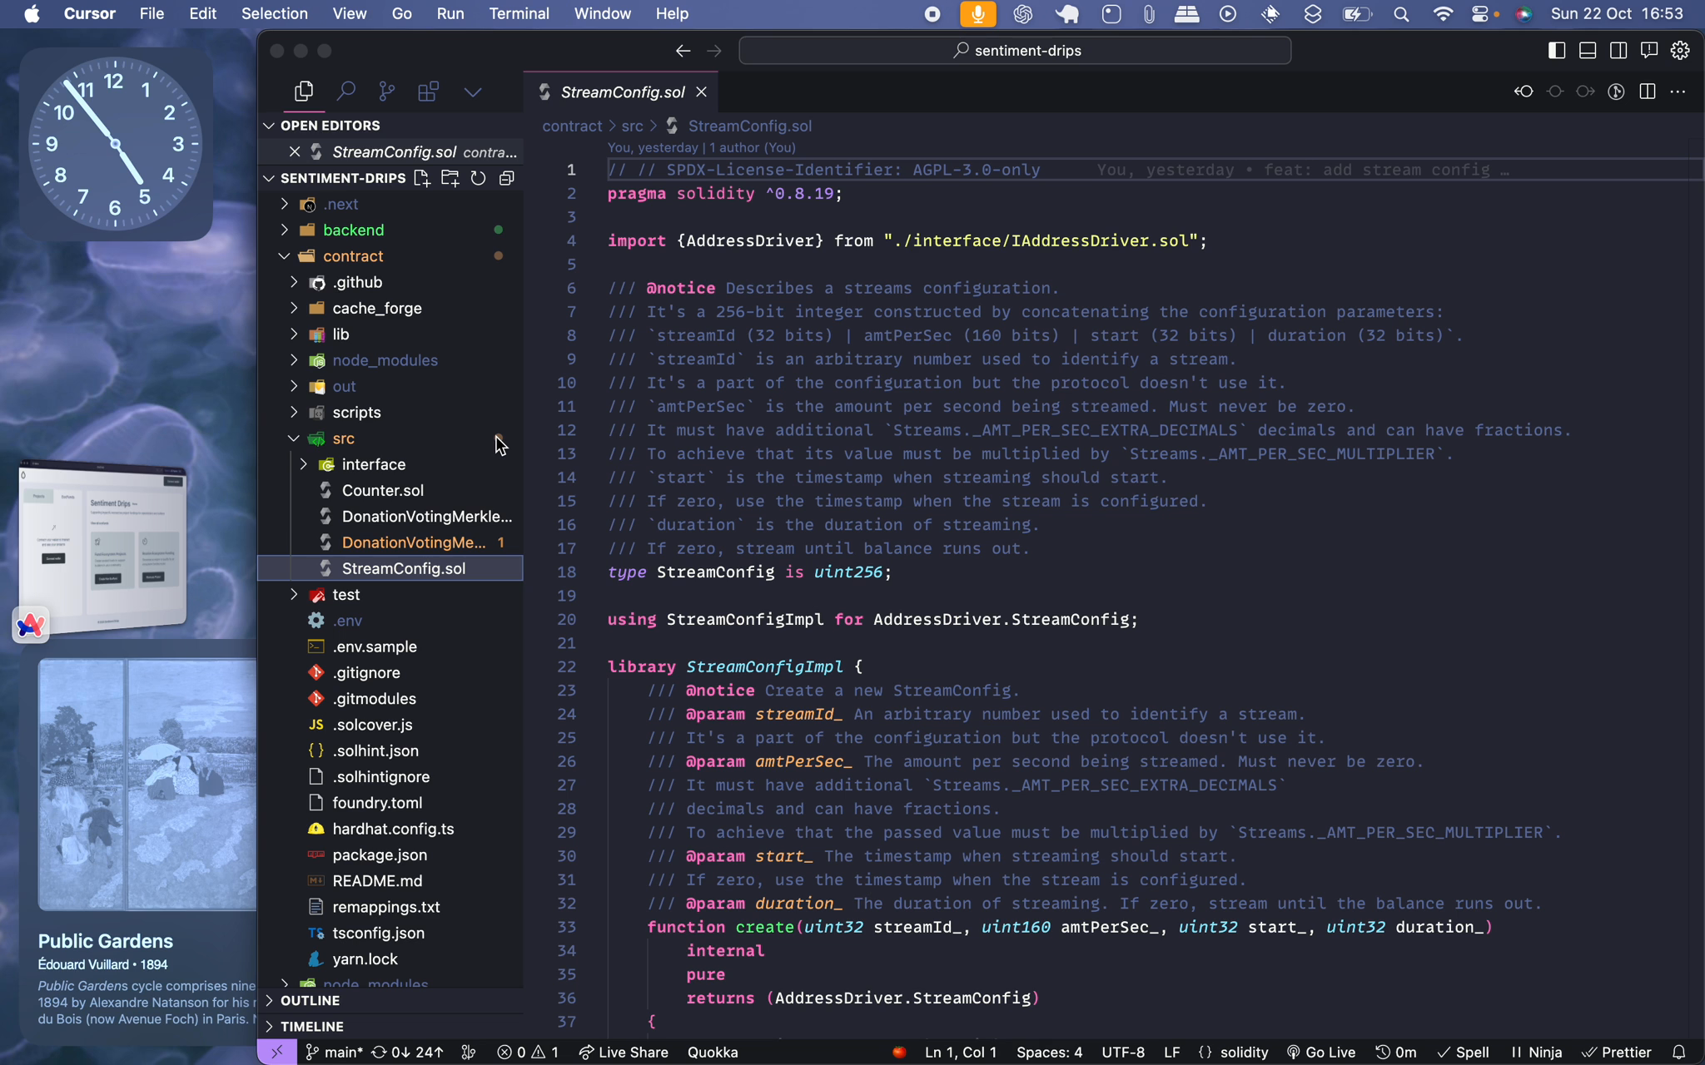Open foundry.toml file

377,803
